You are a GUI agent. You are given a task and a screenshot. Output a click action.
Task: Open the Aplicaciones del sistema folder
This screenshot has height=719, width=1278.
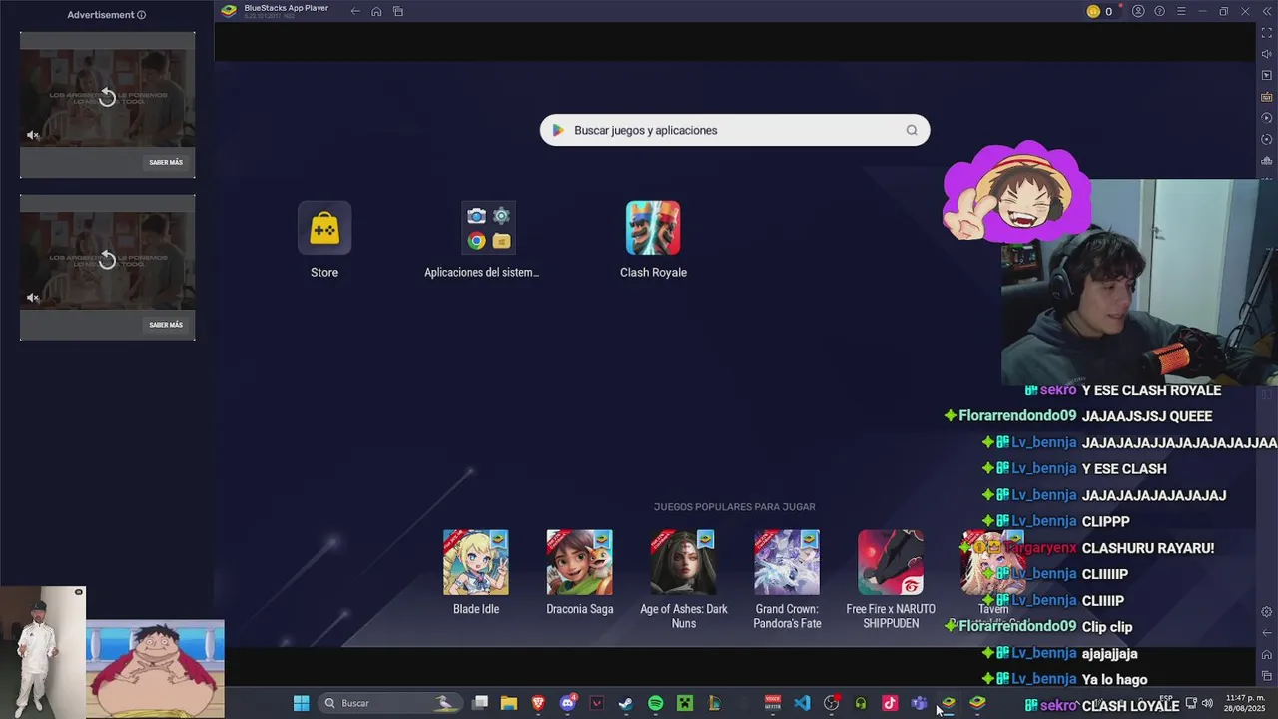click(489, 228)
